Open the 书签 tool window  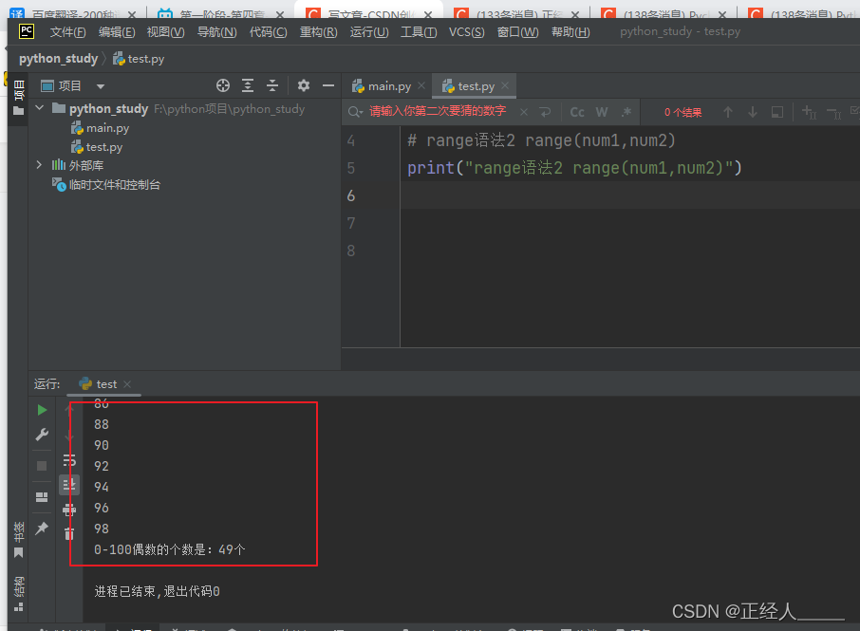click(19, 539)
